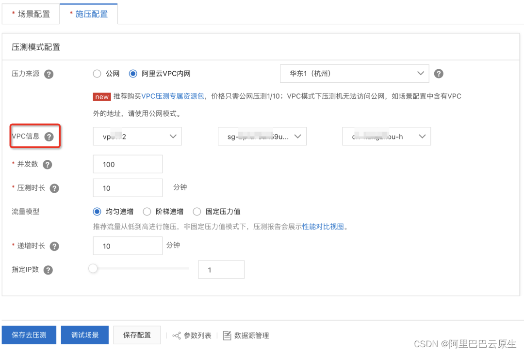Viewport: 524px width, 353px height.
Task: Click the help icon next to 指定IP数
Action: pos(48,270)
